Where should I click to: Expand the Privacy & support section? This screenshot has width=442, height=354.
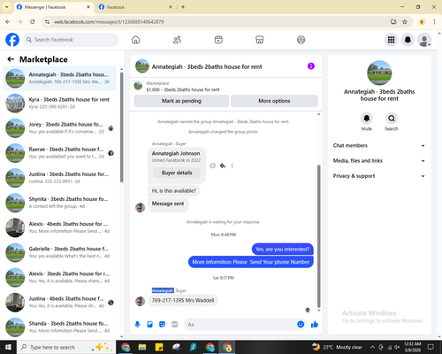click(379, 176)
